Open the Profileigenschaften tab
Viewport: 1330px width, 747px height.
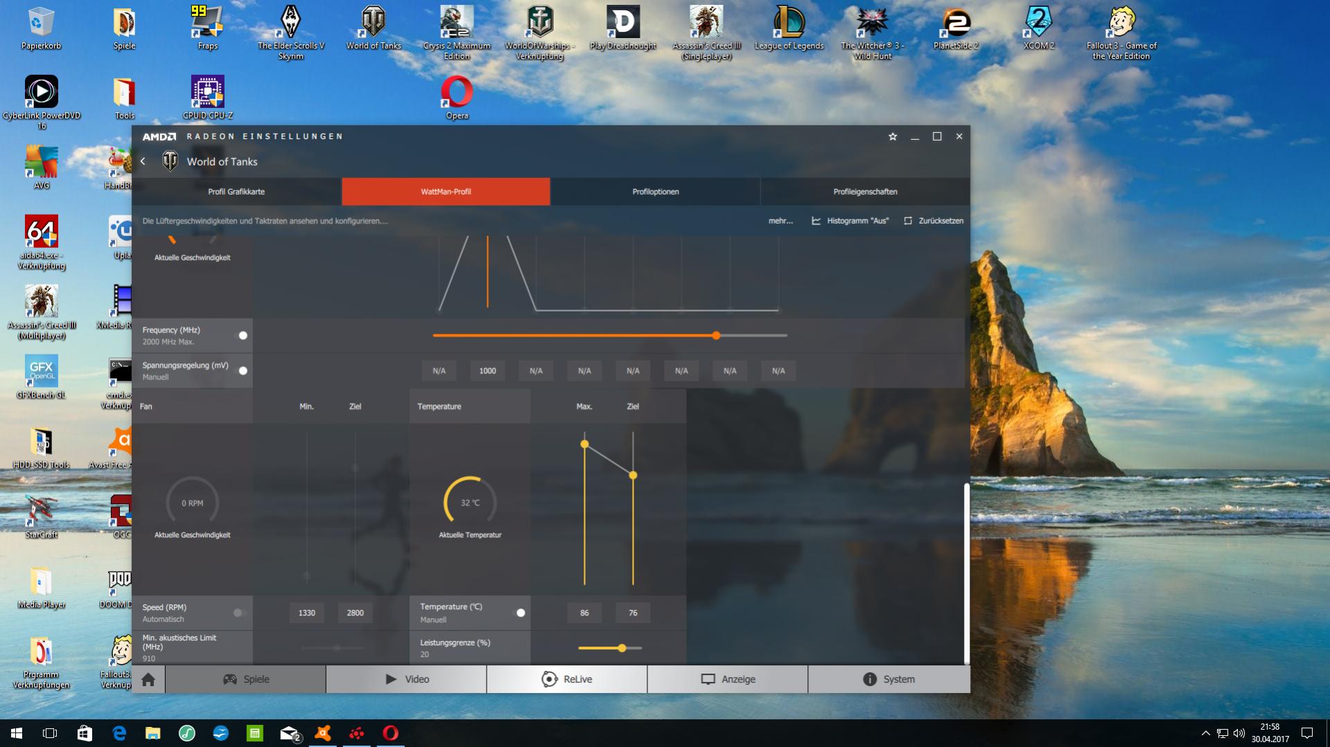pos(865,192)
